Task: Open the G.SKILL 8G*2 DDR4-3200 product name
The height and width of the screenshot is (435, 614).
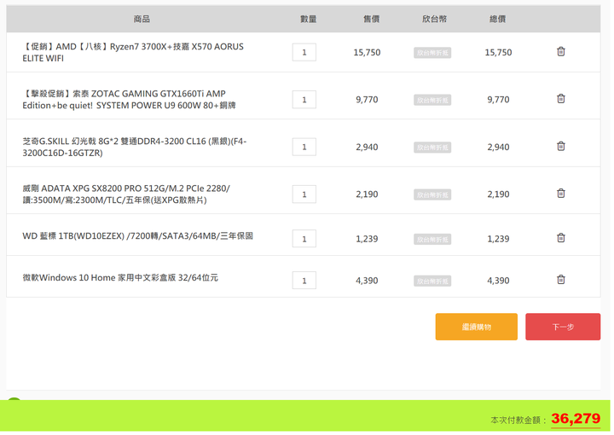Action: pos(135,148)
